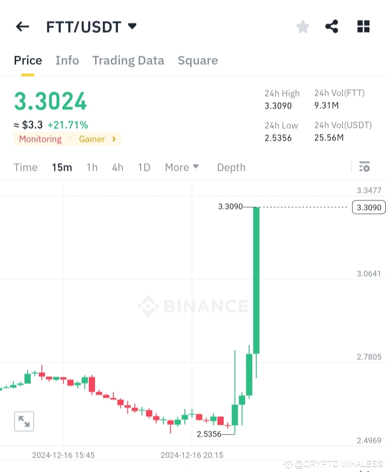Viewport: 386px width, 472px height.
Task: Toggle the 15m candle interval
Action: click(62, 167)
